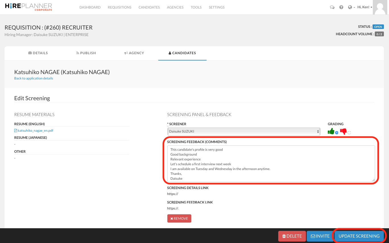The height and width of the screenshot is (243, 389).
Task: Select the thumbs-up radio button
Action: 337,133
